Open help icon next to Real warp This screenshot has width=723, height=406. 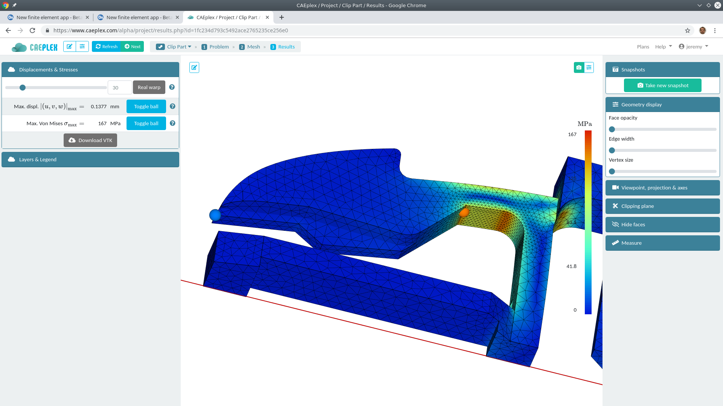pos(172,87)
